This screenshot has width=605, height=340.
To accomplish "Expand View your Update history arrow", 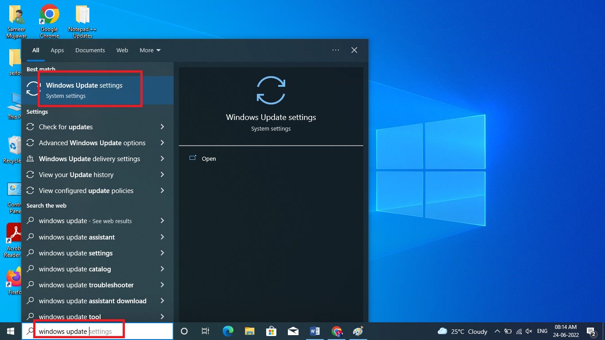I will [x=163, y=175].
